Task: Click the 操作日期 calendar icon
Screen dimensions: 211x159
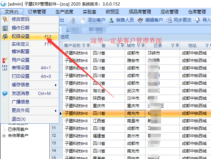Action: pos(5,28)
